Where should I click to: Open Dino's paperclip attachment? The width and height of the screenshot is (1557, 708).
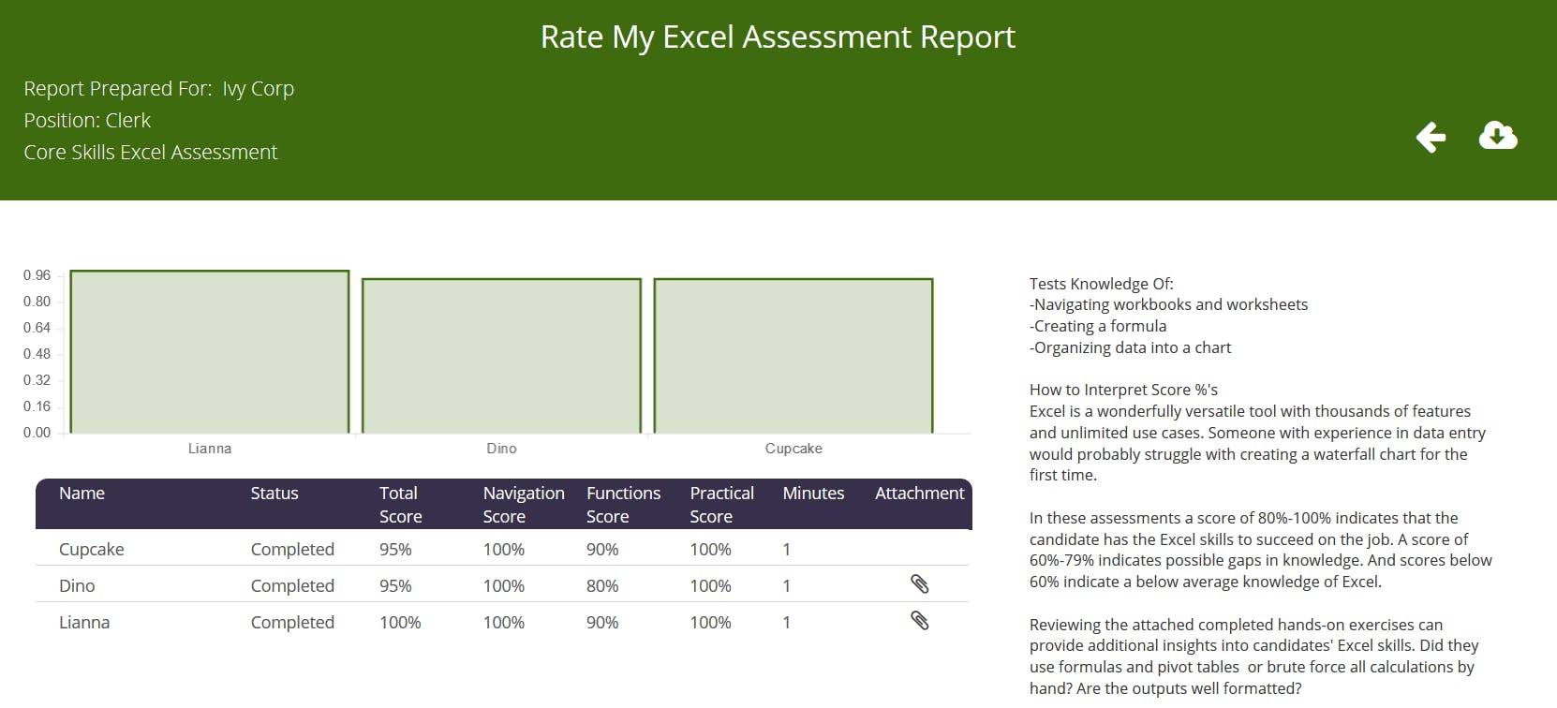919,584
